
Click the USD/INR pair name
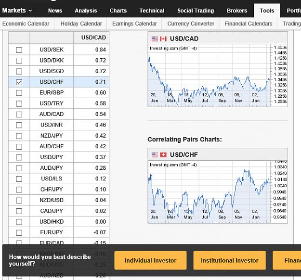click(x=52, y=125)
